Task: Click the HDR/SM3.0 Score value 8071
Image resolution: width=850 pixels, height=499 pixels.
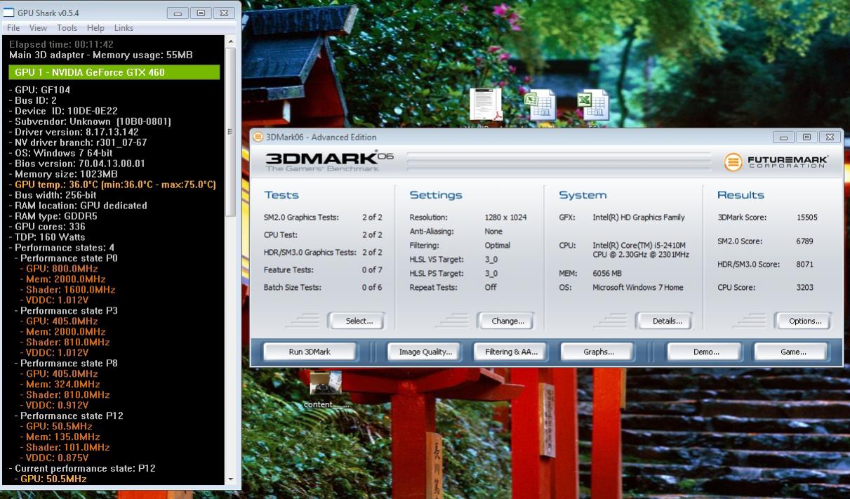Action: pos(805,265)
